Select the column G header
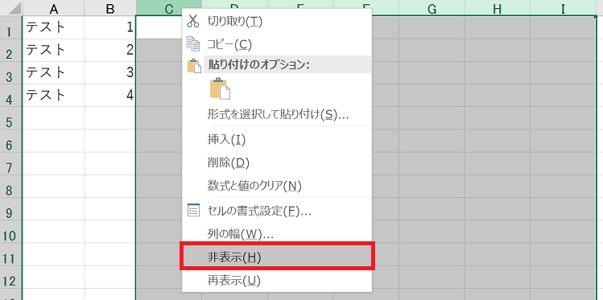Viewport: 603px width, 300px height. point(432,9)
